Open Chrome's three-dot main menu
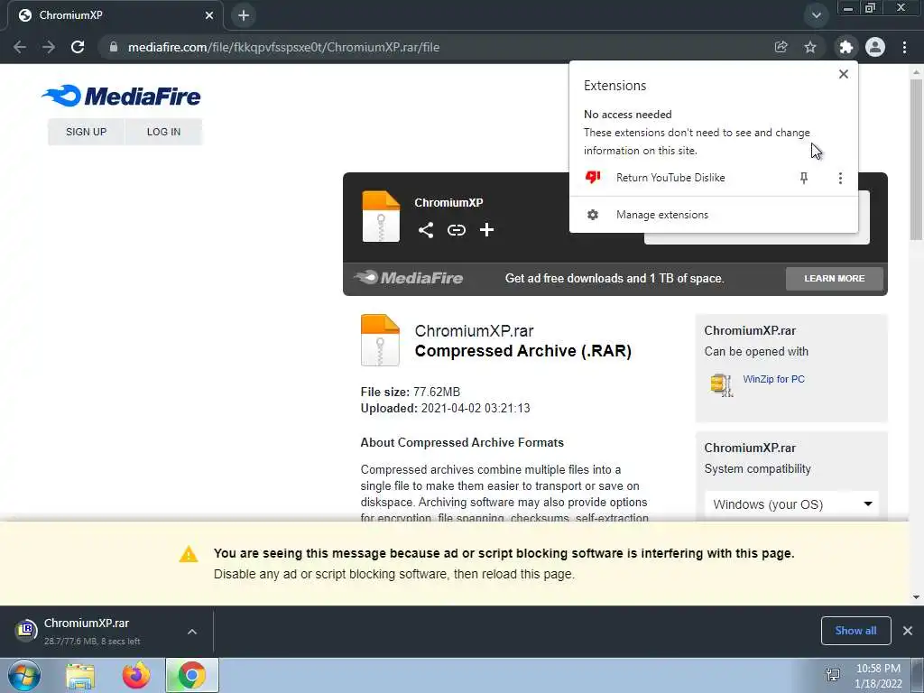924x693 pixels. pyautogui.click(x=904, y=47)
